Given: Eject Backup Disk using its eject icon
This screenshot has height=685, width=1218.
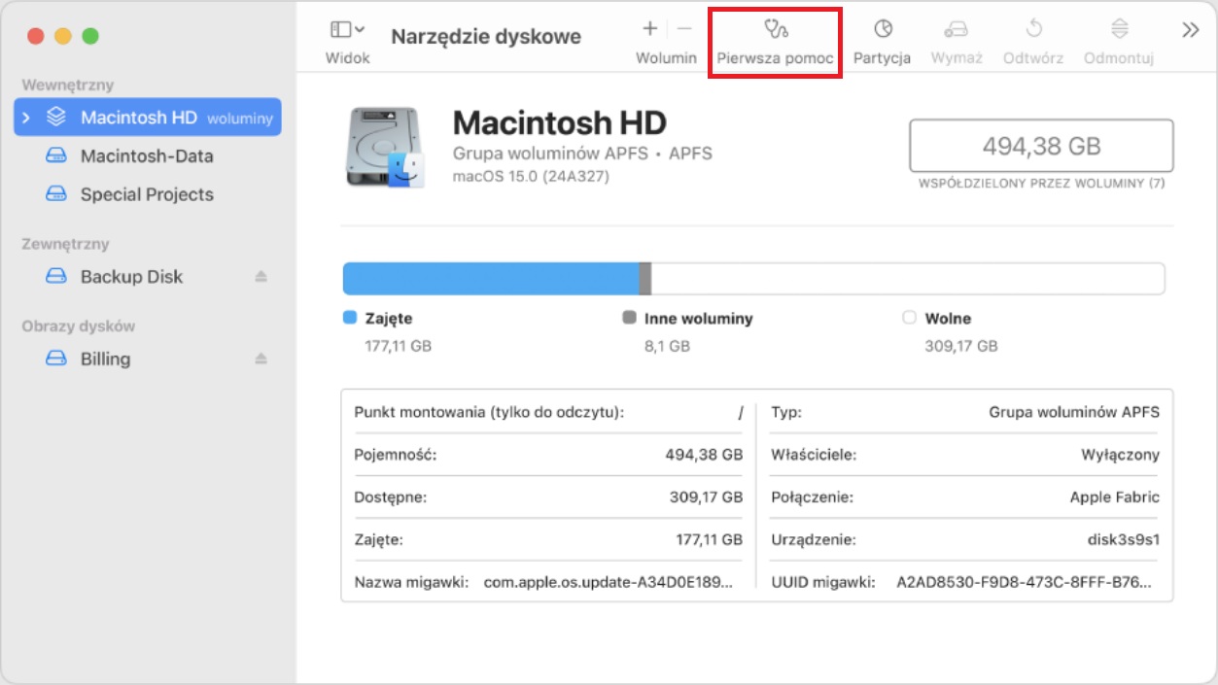Looking at the screenshot, I should coord(261,277).
